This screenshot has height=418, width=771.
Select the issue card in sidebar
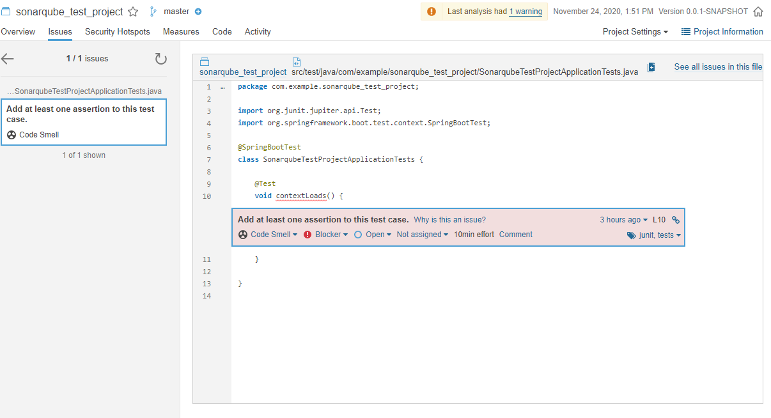(x=84, y=122)
